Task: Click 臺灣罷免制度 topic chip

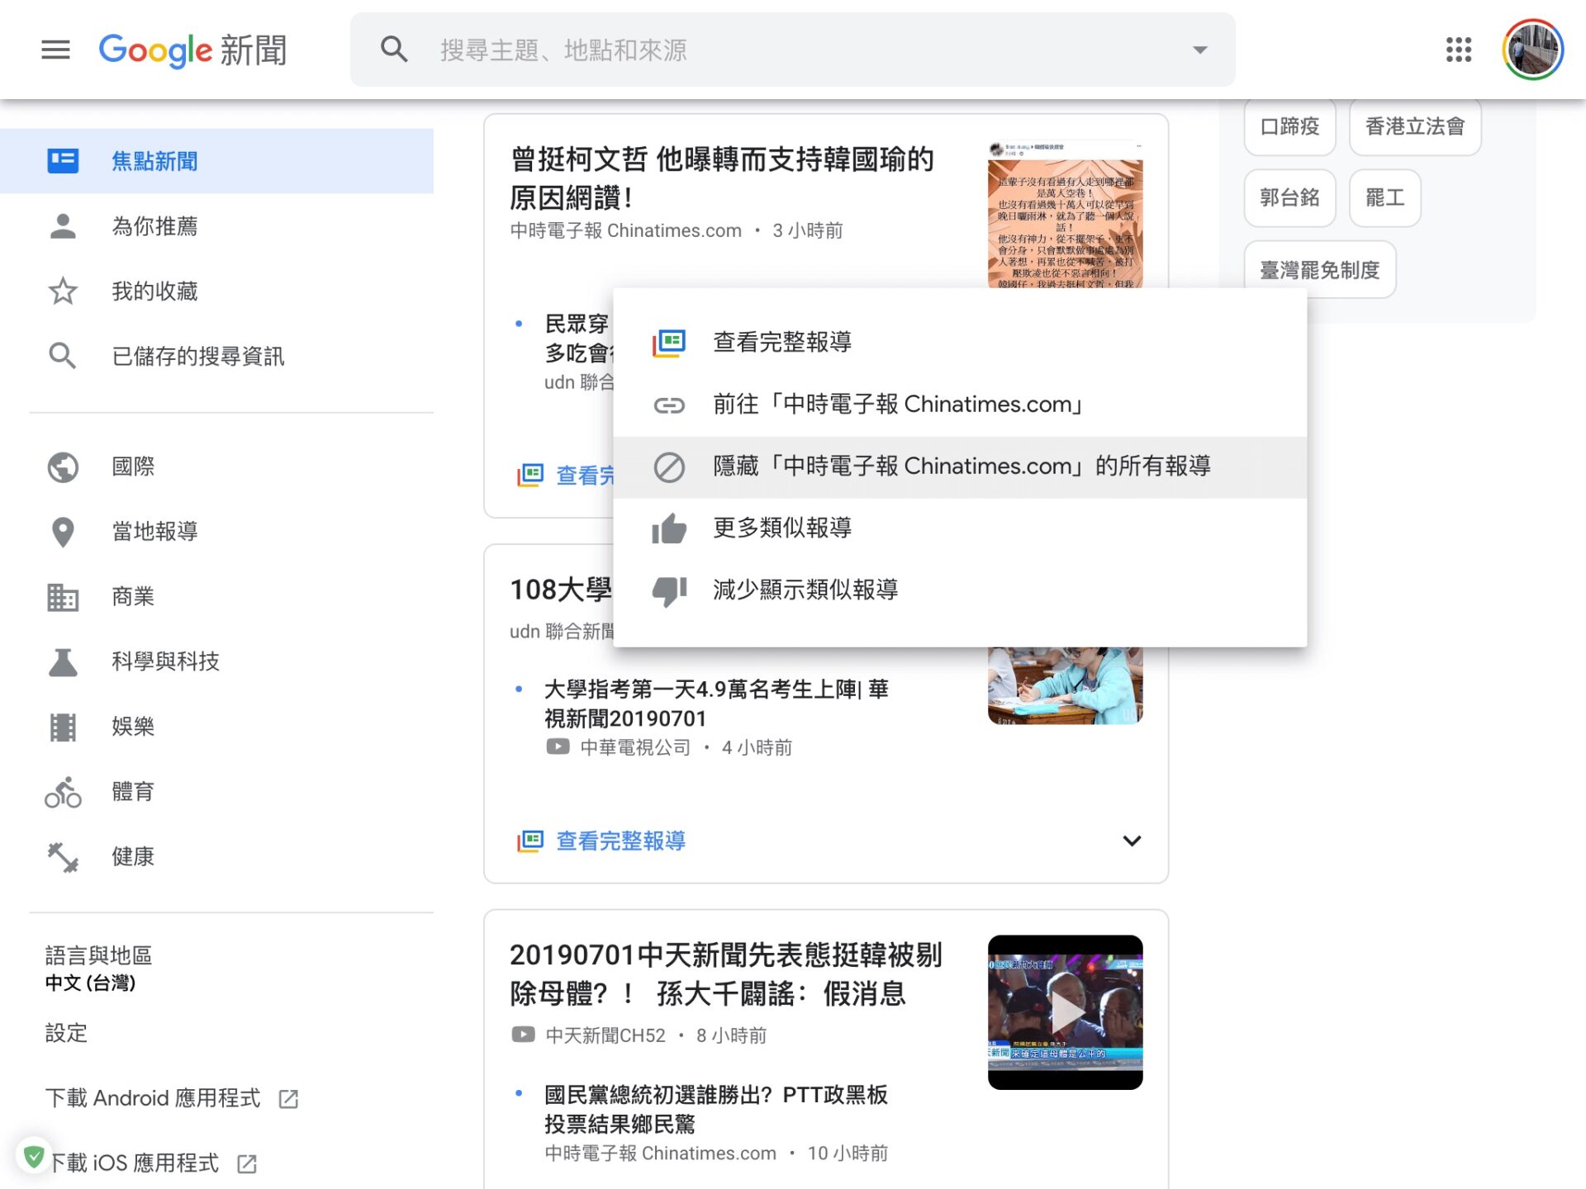Action: [1320, 270]
